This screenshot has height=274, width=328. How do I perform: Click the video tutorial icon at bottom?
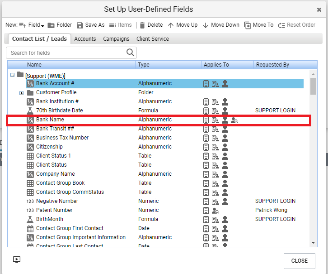[17, 260]
